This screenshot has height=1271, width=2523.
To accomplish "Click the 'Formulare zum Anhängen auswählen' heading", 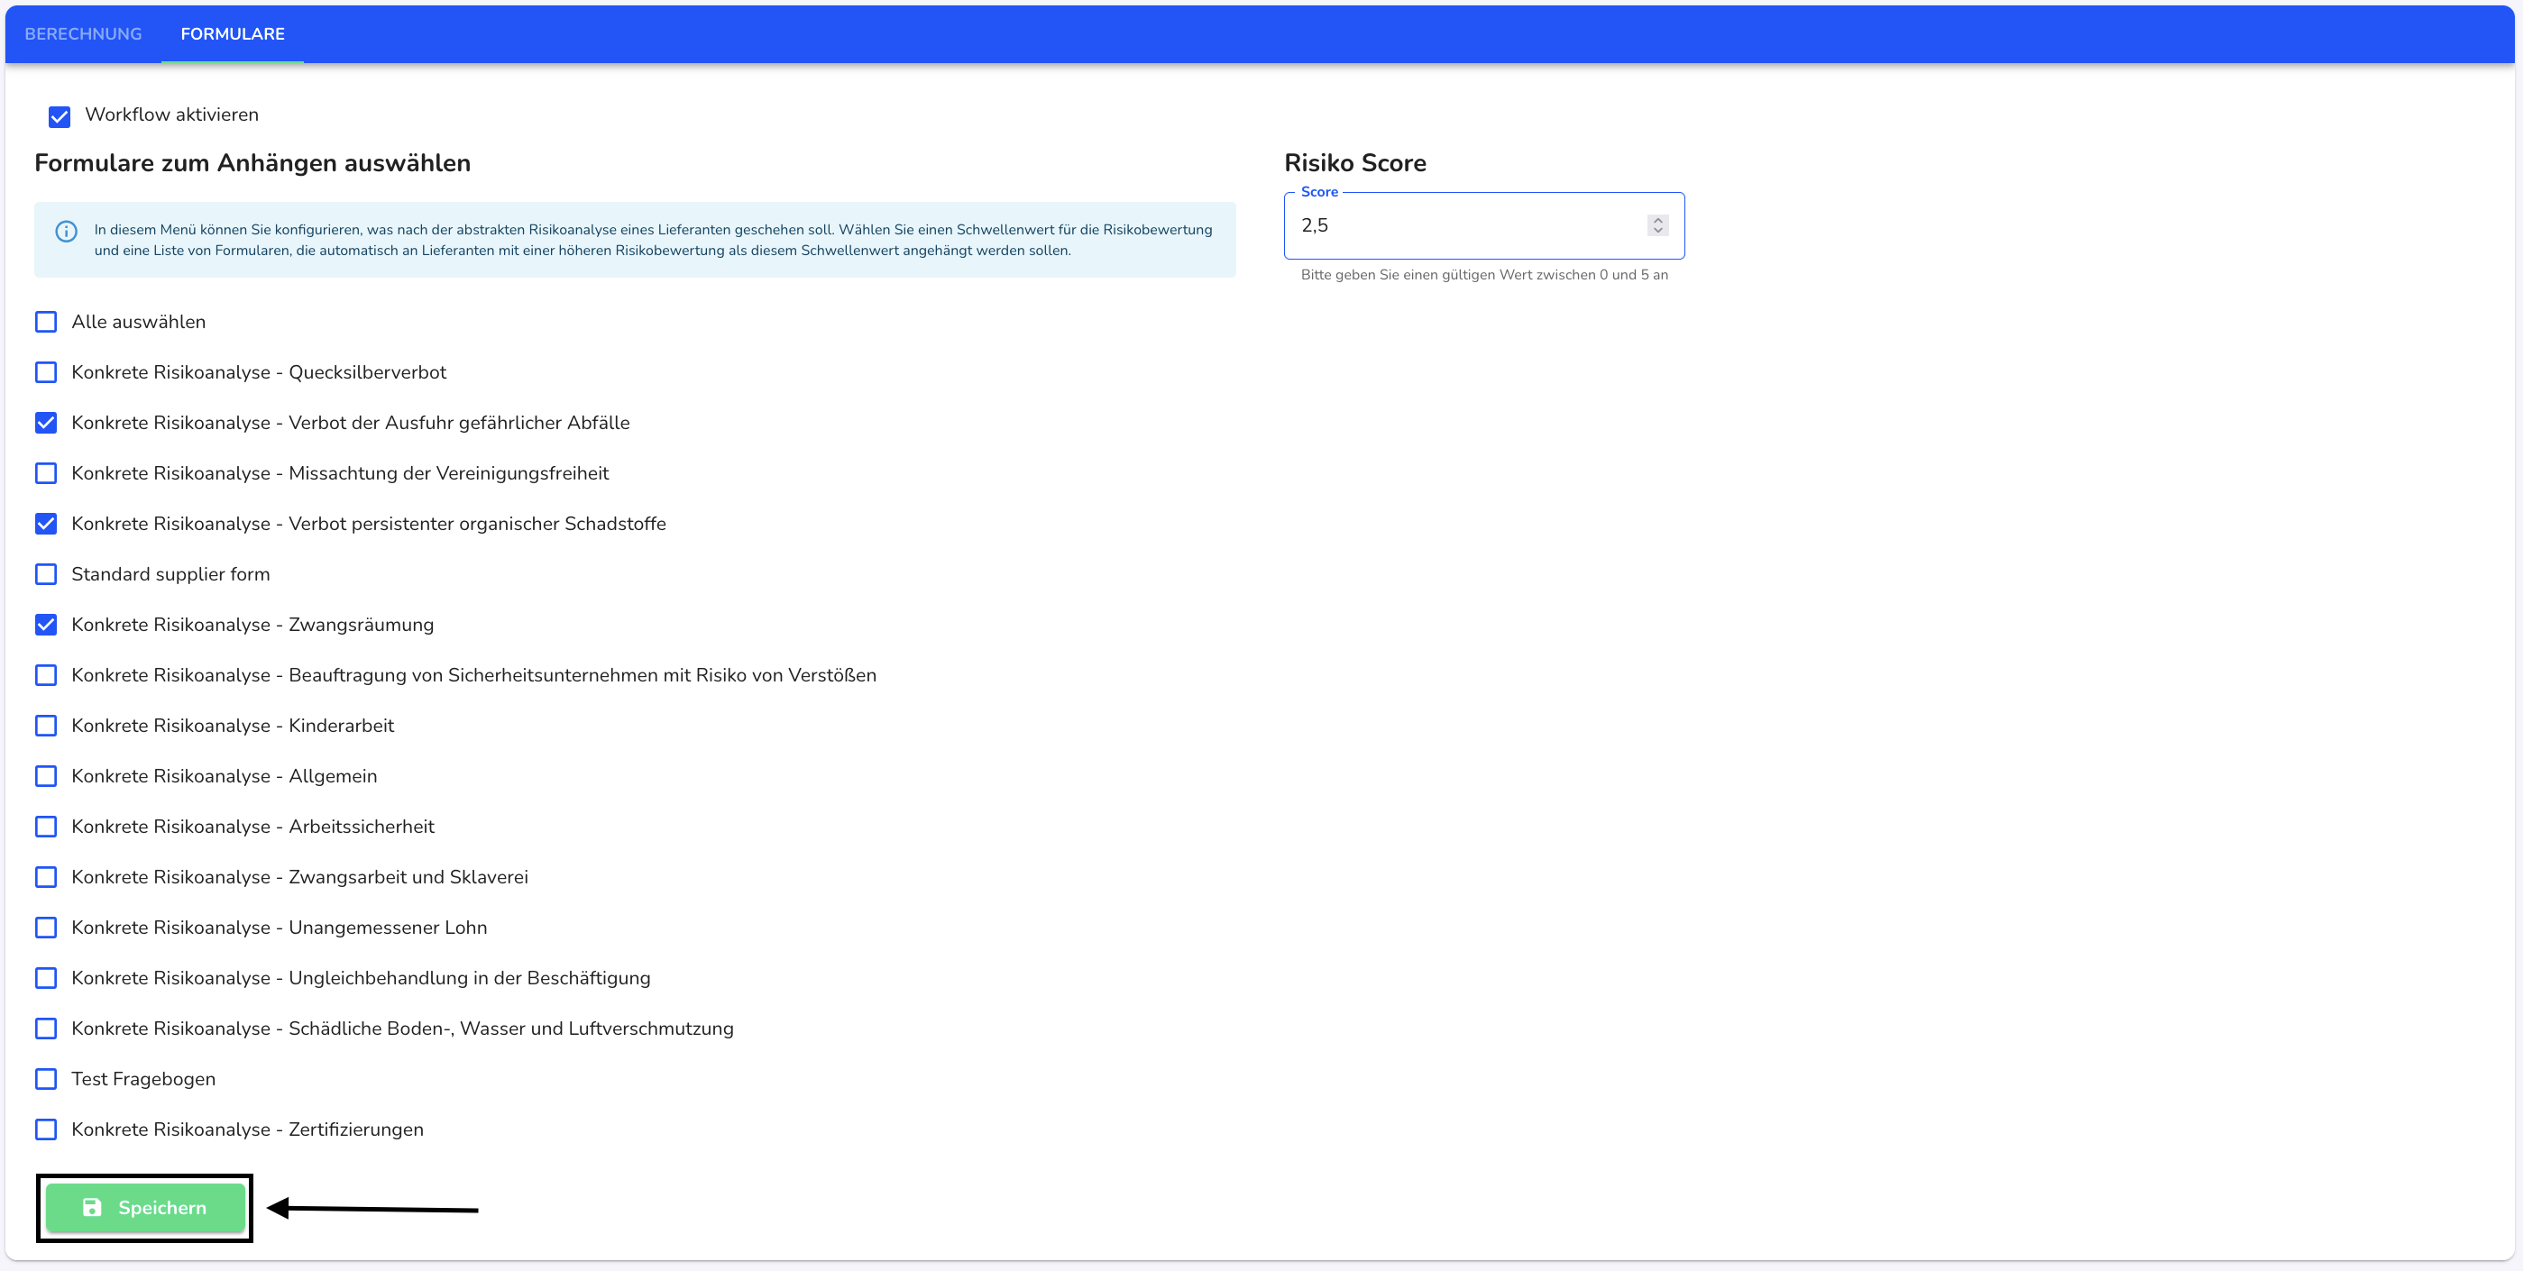I will tap(252, 162).
